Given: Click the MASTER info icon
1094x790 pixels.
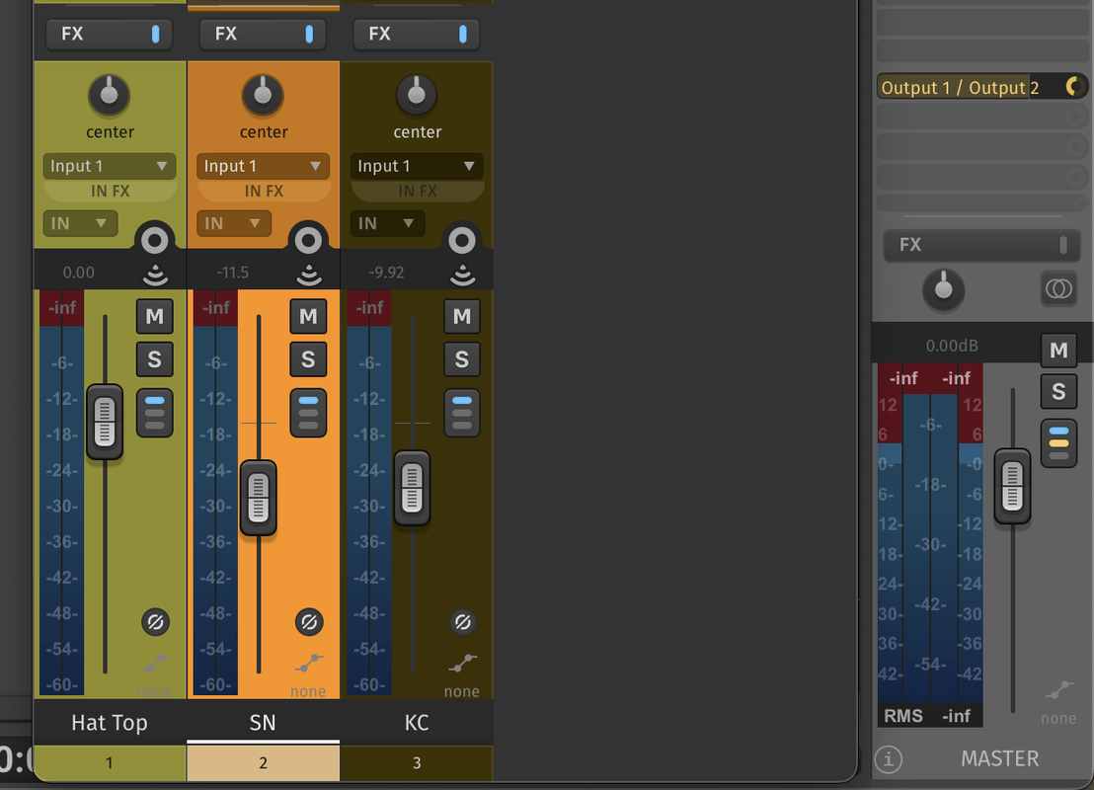Looking at the screenshot, I should [889, 758].
